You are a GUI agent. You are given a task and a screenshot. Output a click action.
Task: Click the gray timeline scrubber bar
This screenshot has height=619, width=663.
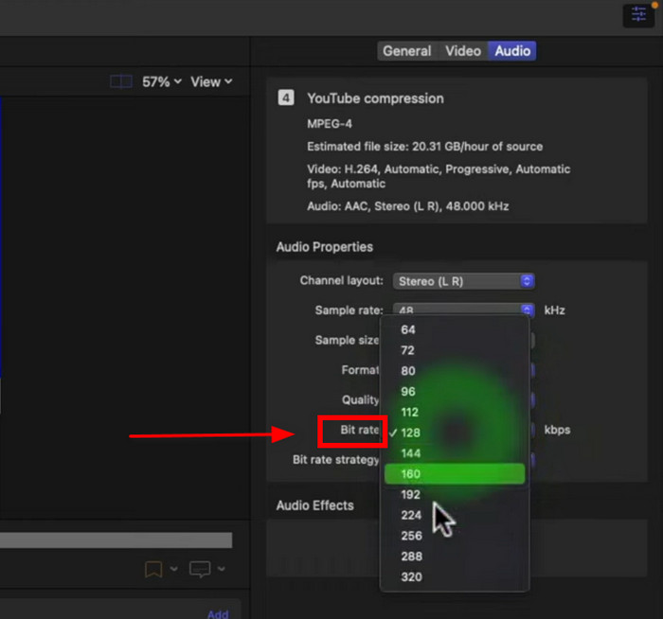pos(116,540)
